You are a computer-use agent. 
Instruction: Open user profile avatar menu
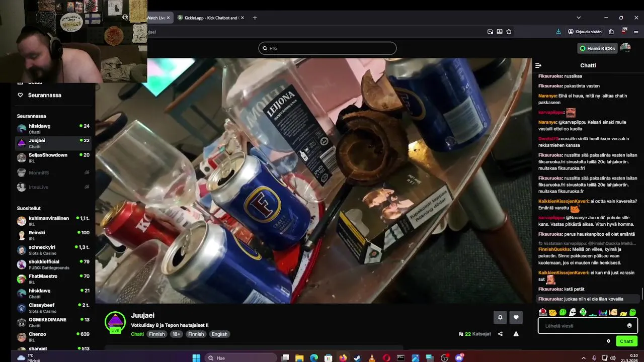pos(625,48)
